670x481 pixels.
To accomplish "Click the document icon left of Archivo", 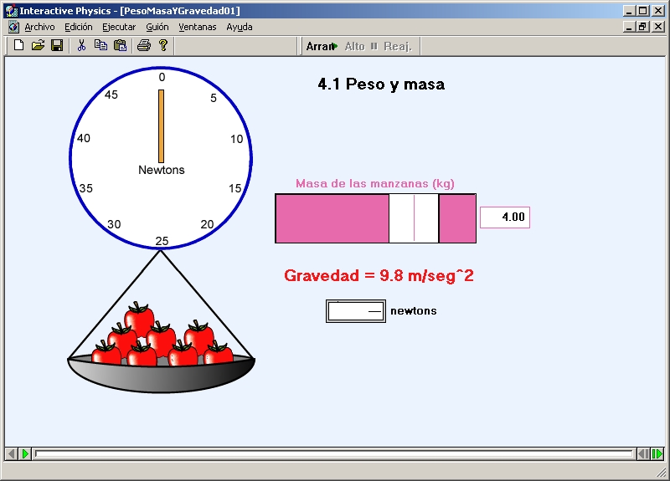I will tap(13, 27).
